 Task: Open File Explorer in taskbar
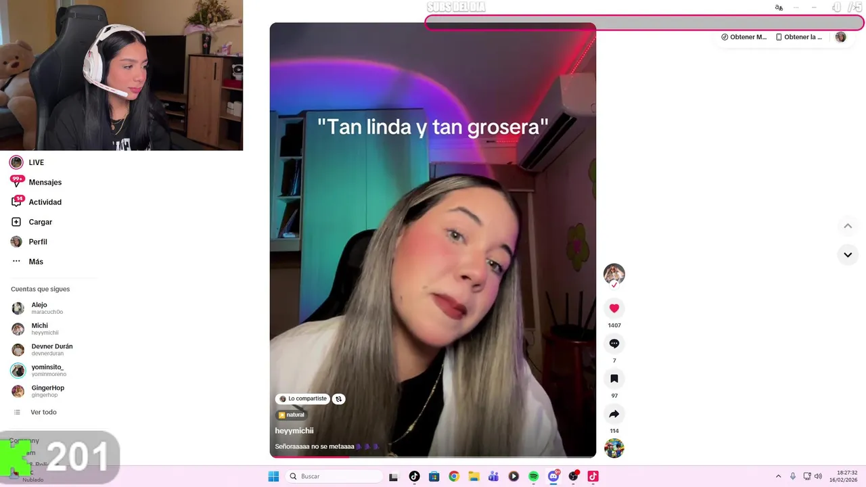[x=474, y=477]
